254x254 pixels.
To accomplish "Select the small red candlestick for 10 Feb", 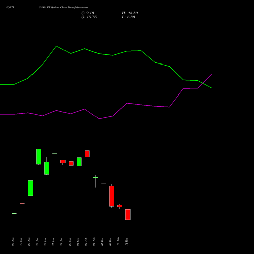I will [120, 206].
